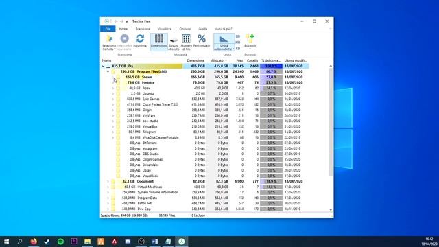The height and width of the screenshot is (247, 439).
Task: Click the 100,0 % bar of D:\
Action: point(271,66)
